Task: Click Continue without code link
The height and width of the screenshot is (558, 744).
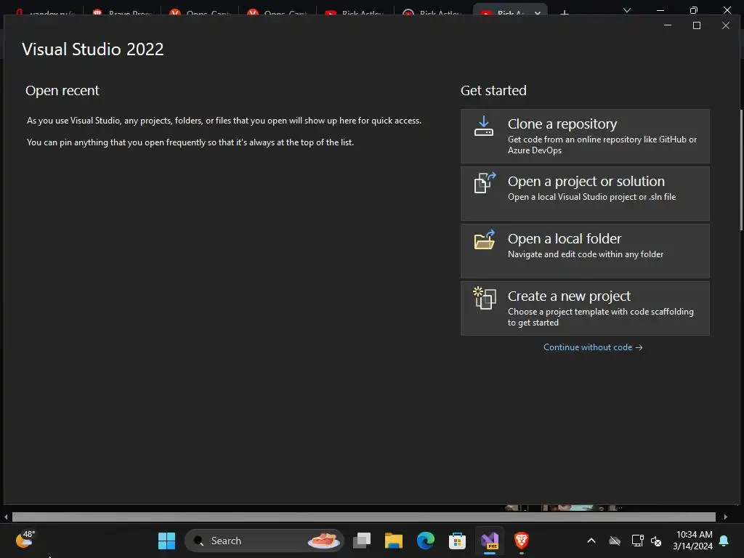Action: (593, 347)
